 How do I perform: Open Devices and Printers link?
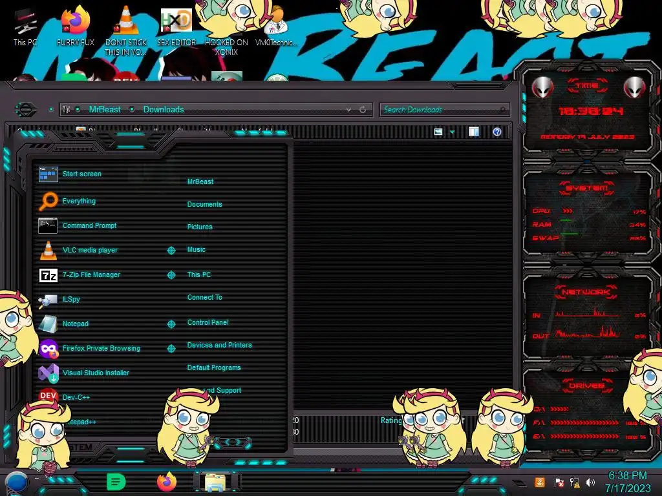click(219, 345)
